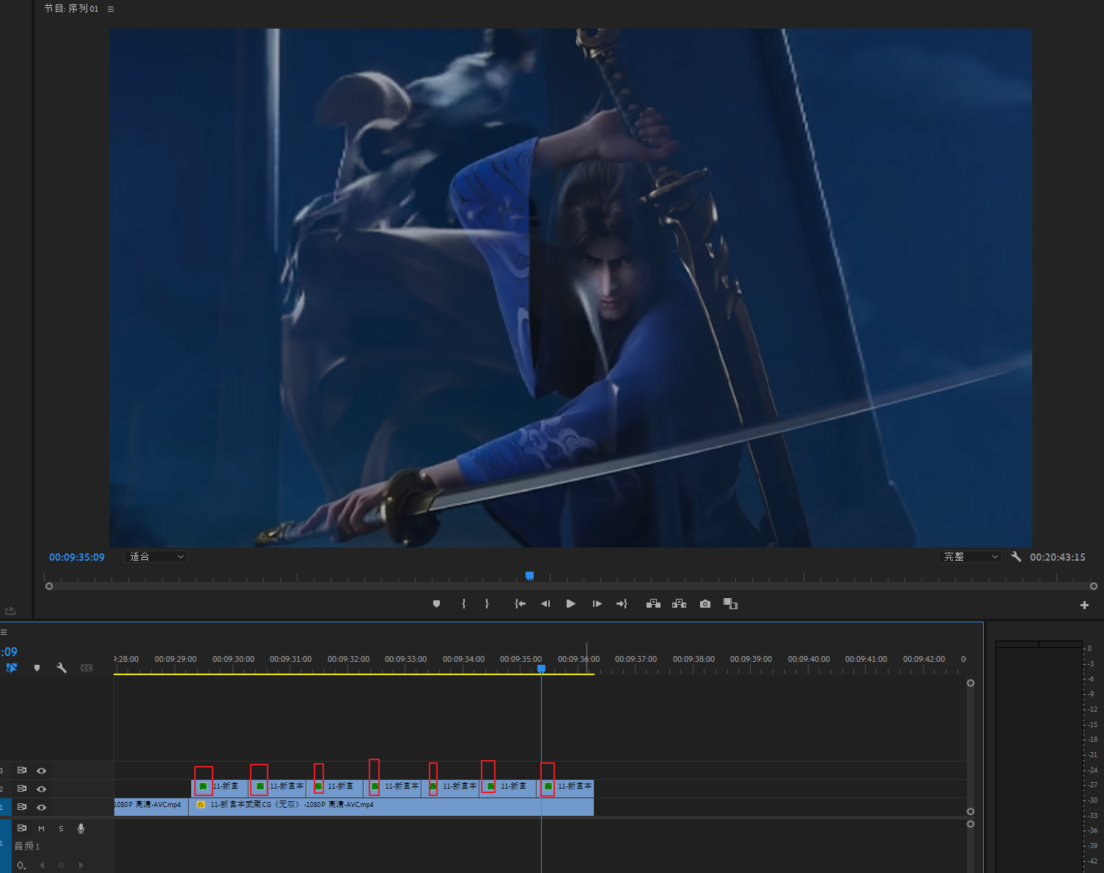Add marker using timeline marker icon
The image size is (1104, 873).
37,668
